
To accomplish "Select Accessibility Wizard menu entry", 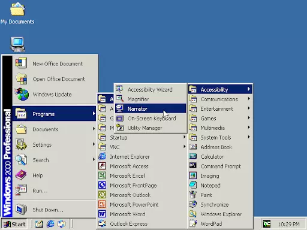I will (x=151, y=89).
